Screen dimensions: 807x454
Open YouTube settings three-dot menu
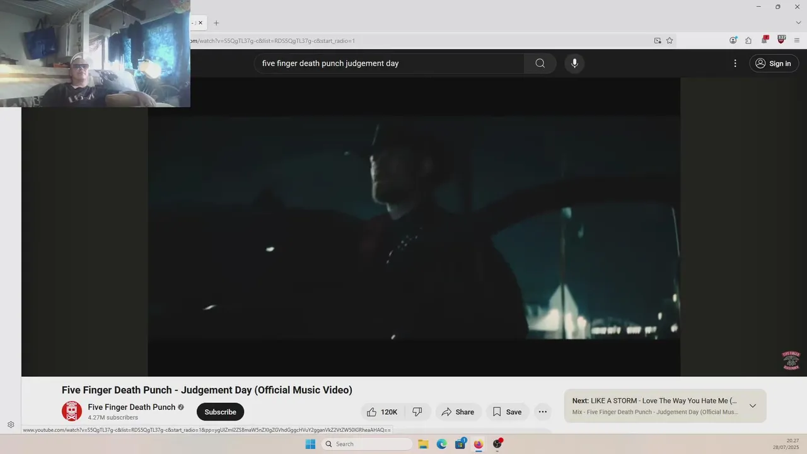click(x=735, y=63)
